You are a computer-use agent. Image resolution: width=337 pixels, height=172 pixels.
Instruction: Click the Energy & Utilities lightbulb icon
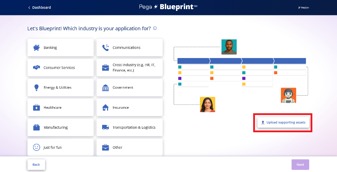pos(36,87)
